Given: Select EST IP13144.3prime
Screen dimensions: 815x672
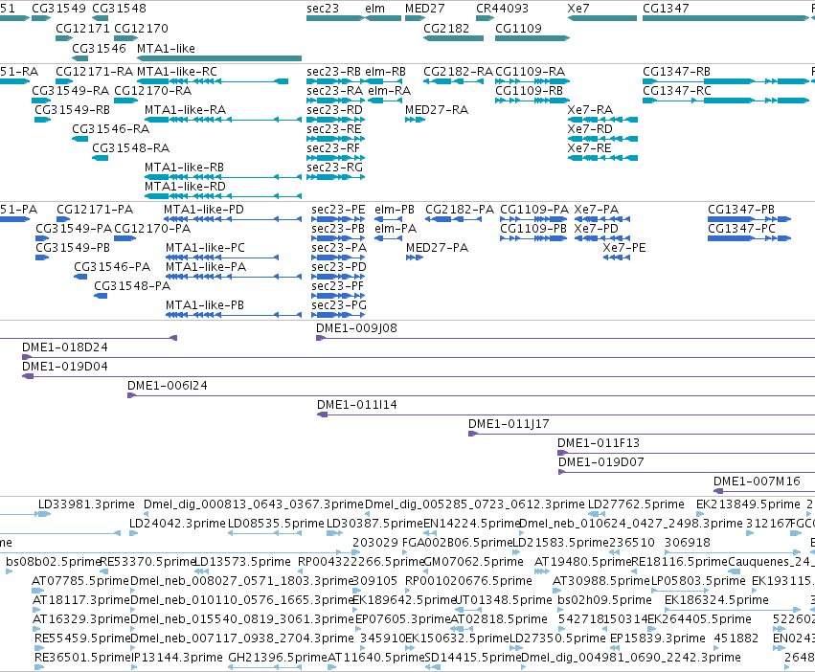Looking at the screenshot, I should 134,667.
